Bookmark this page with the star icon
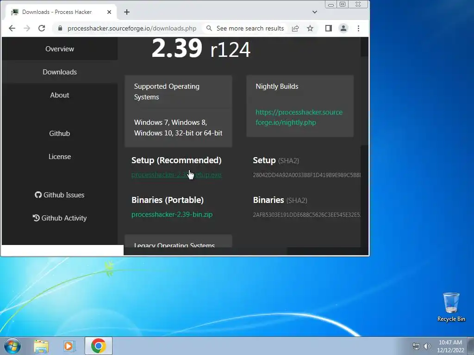474x355 pixels. tap(310, 28)
